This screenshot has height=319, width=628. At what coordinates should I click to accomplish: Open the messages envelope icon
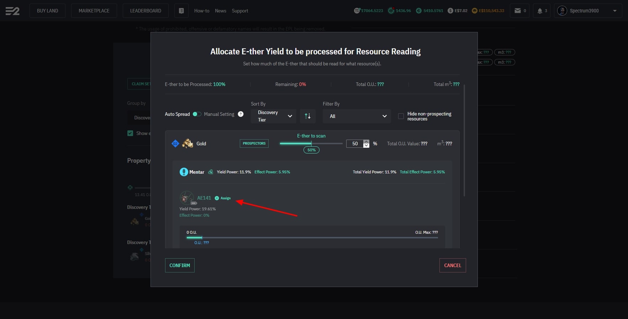click(x=518, y=11)
